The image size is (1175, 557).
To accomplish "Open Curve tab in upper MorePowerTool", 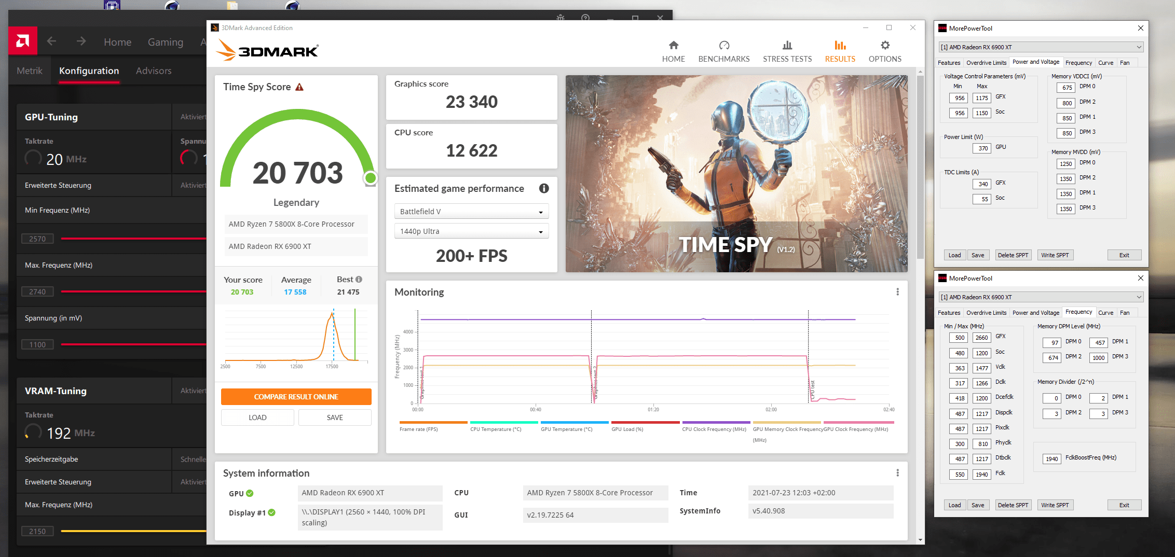I will 1105,63.
